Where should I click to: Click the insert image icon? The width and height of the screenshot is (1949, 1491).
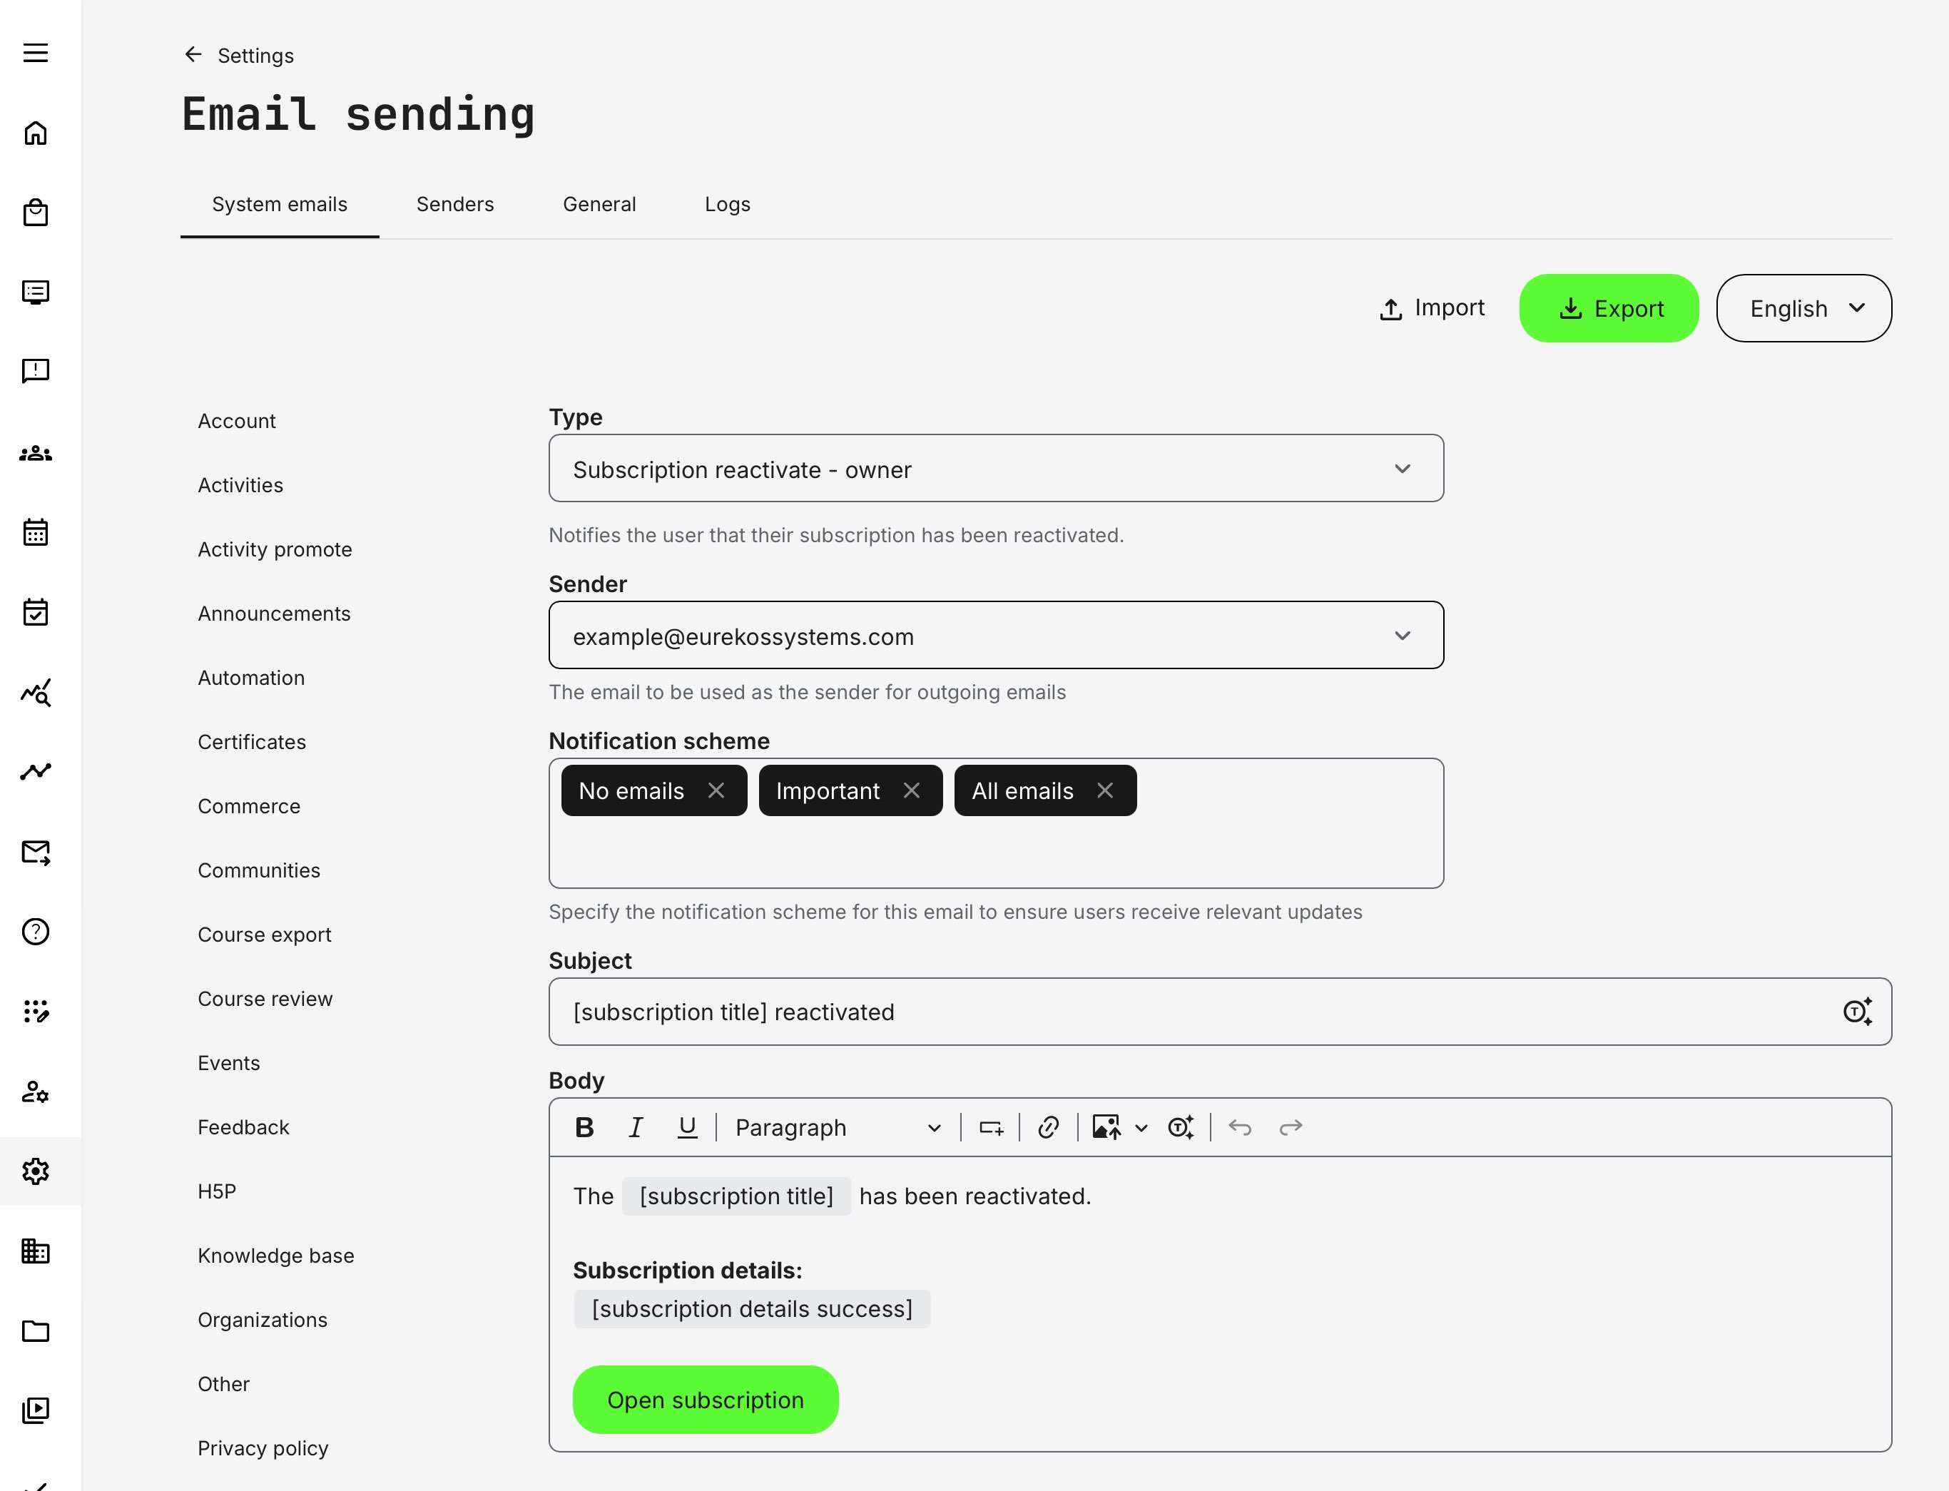pos(1106,1127)
